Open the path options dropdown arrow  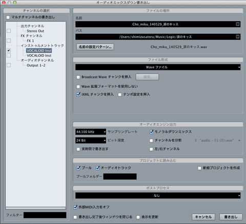238,36
